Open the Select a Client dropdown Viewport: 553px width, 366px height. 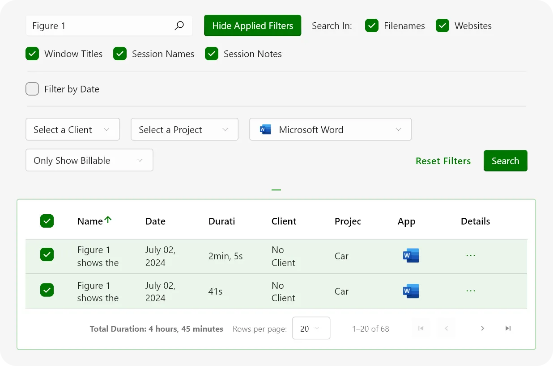(72, 129)
